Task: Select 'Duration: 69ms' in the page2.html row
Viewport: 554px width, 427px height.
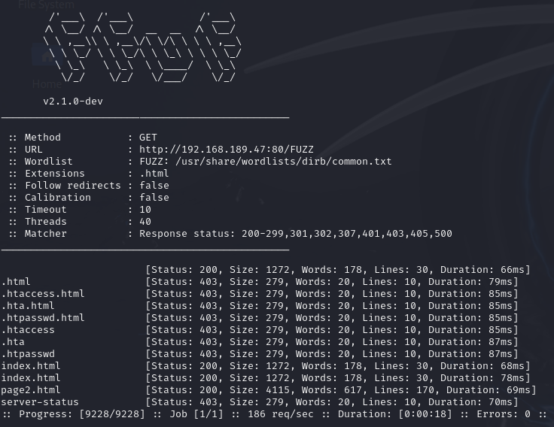Action: click(489, 390)
